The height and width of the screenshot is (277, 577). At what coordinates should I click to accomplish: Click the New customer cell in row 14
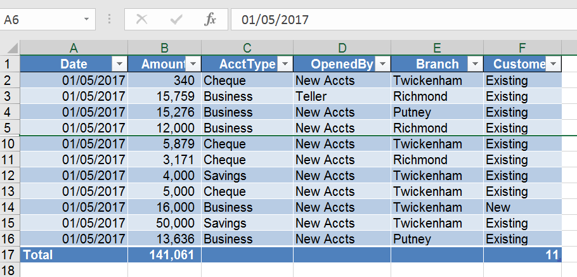[521, 207]
